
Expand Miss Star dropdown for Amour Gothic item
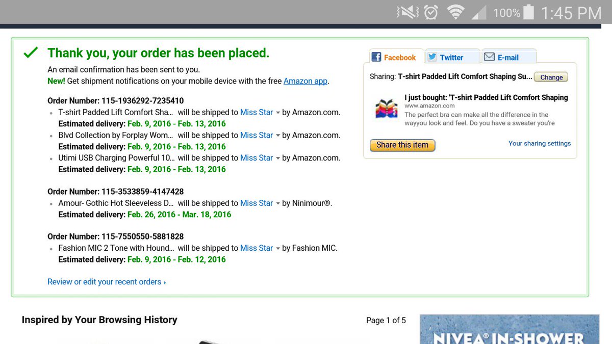point(278,203)
